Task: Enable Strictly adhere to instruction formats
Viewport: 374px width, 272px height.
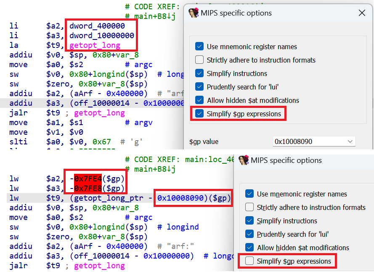Action: point(199,60)
